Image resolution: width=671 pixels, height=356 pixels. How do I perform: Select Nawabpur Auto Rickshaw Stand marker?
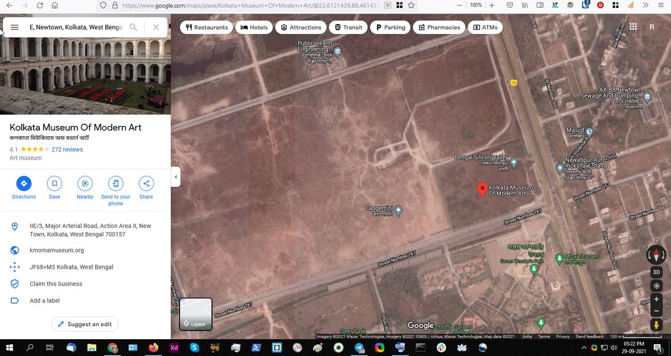click(x=560, y=168)
